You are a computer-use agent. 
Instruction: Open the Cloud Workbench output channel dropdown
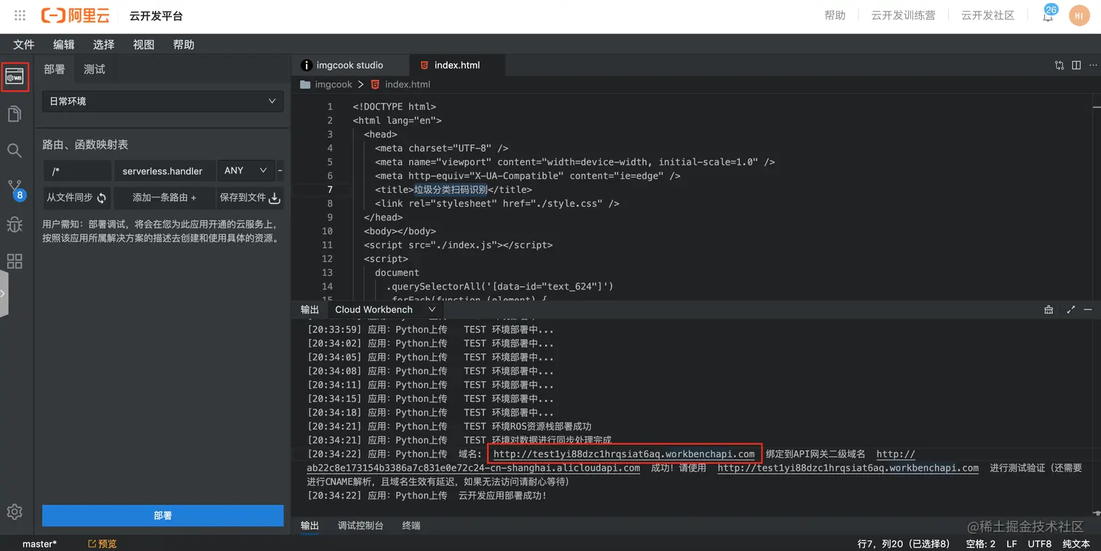point(384,309)
